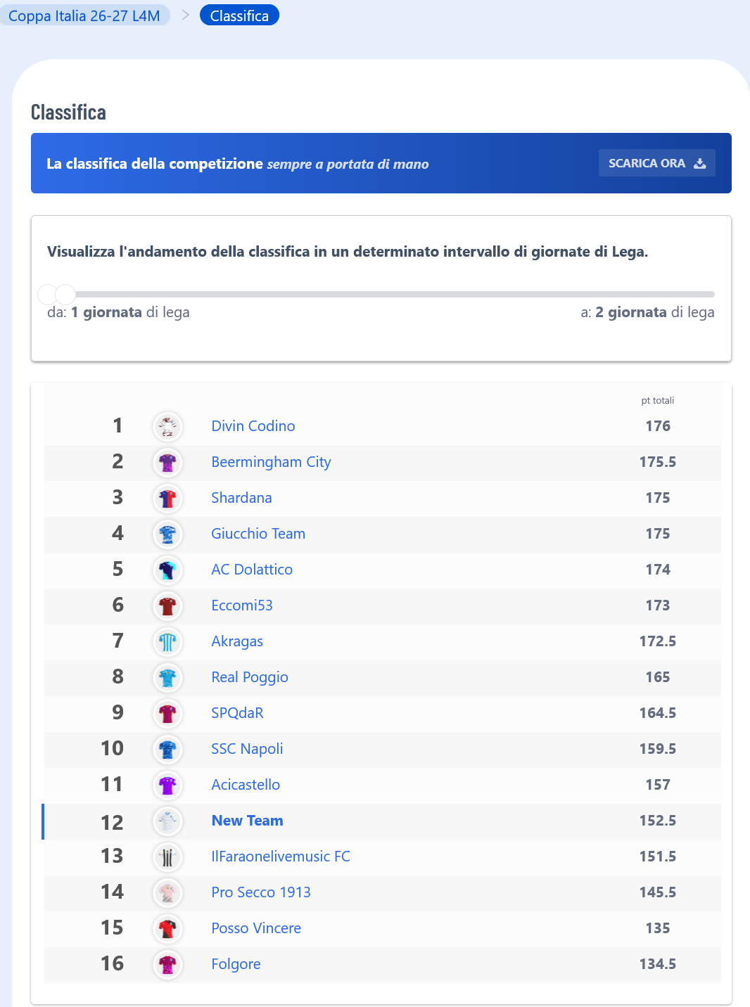Image resolution: width=750 pixels, height=1007 pixels.
Task: Click the Posso Vincere red jersey icon
Action: pyautogui.click(x=167, y=928)
